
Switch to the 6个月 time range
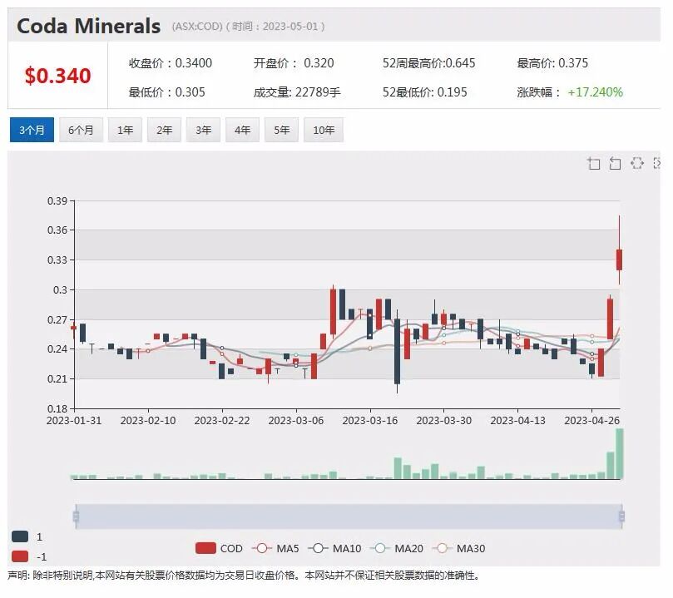coord(81,130)
